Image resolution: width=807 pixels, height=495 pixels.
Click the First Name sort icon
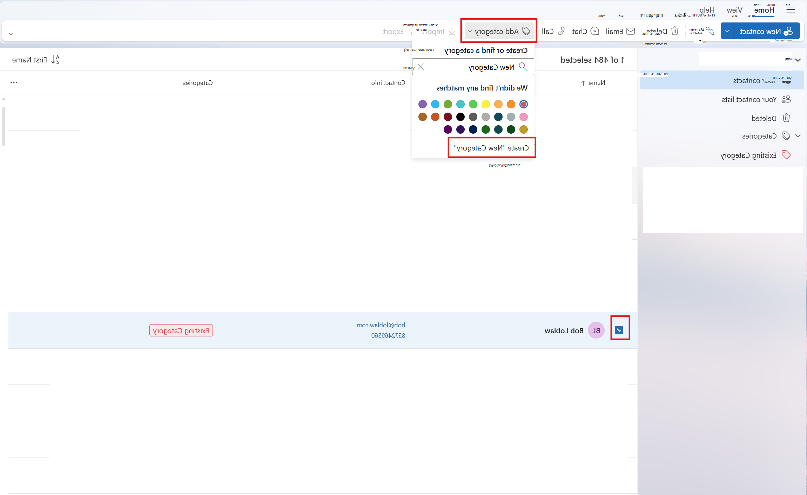pos(55,59)
